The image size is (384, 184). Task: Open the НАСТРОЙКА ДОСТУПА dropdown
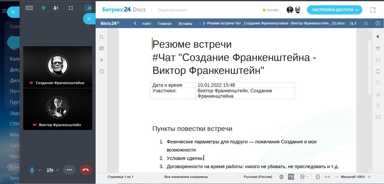tap(334, 10)
